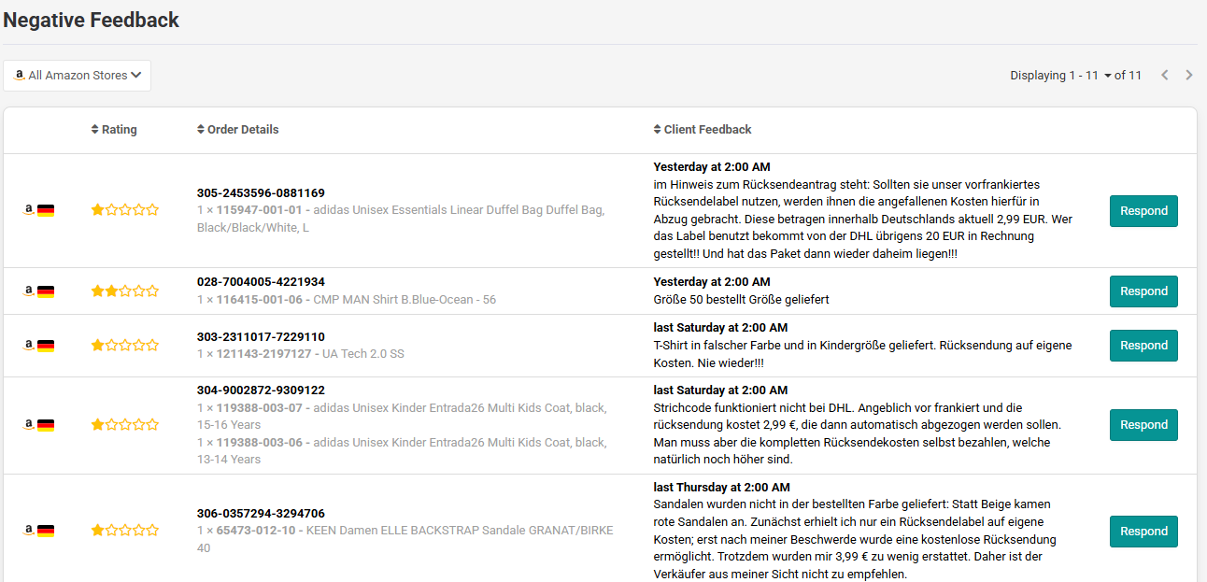Sort by Rating column
The height and width of the screenshot is (582, 1207).
114,130
